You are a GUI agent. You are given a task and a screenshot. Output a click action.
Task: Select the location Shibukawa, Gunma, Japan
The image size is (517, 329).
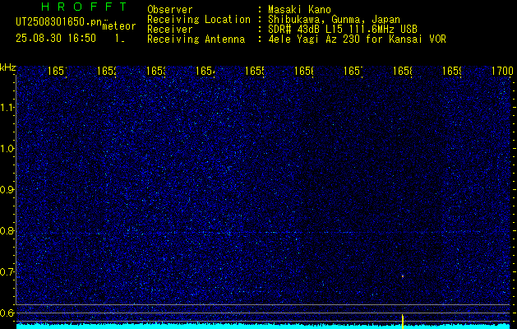(334, 20)
